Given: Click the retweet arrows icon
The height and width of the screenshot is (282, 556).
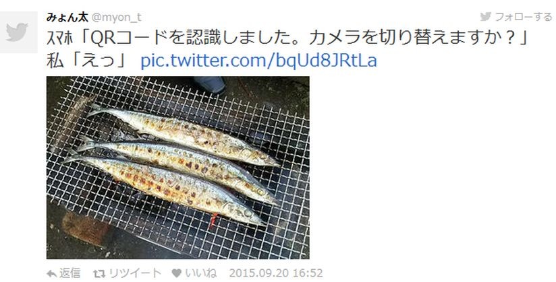Looking at the screenshot, I should [x=99, y=273].
